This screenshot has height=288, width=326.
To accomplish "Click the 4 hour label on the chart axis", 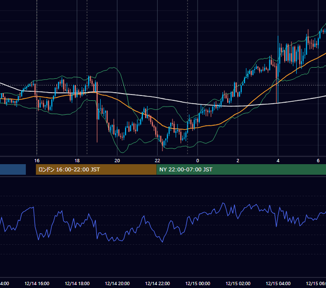I will [278, 161].
